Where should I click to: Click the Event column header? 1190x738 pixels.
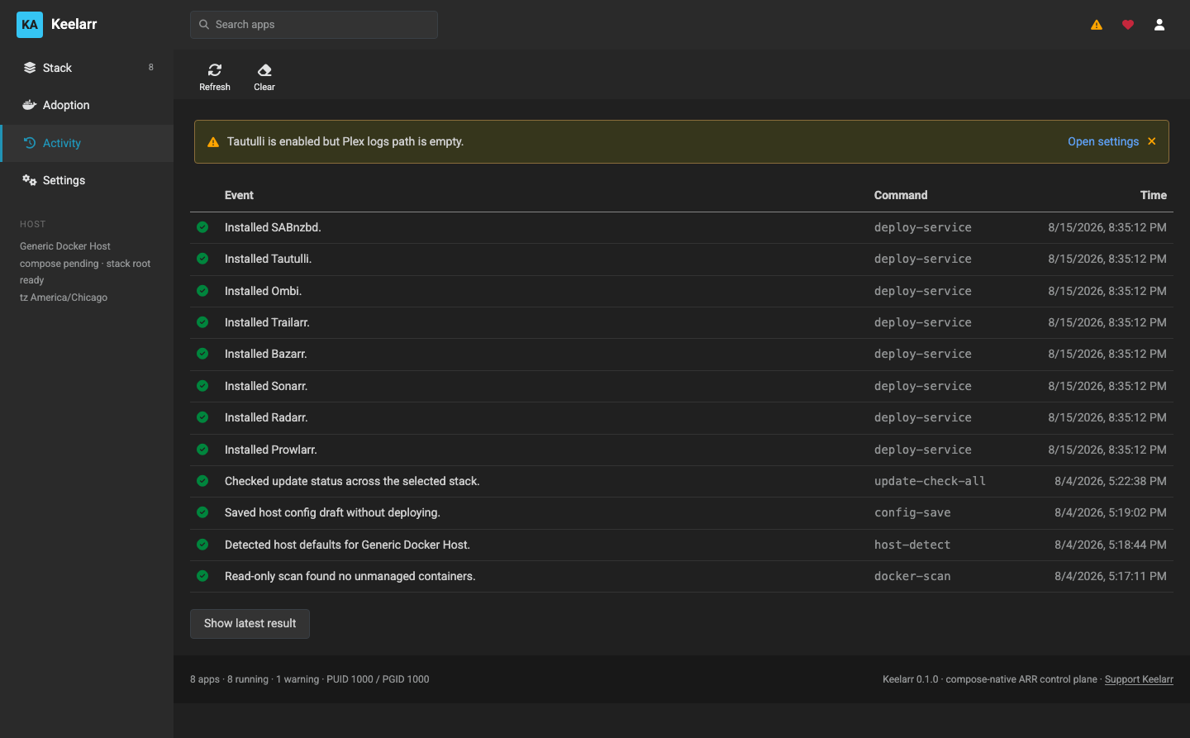(239, 195)
